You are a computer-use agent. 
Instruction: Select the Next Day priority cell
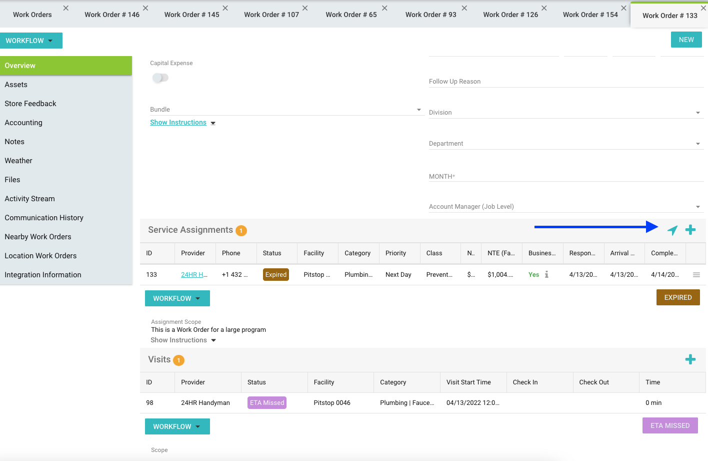pyautogui.click(x=398, y=275)
